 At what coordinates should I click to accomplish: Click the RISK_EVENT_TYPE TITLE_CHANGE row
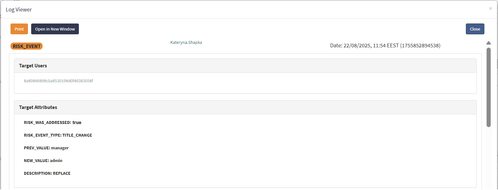[x=58, y=135]
